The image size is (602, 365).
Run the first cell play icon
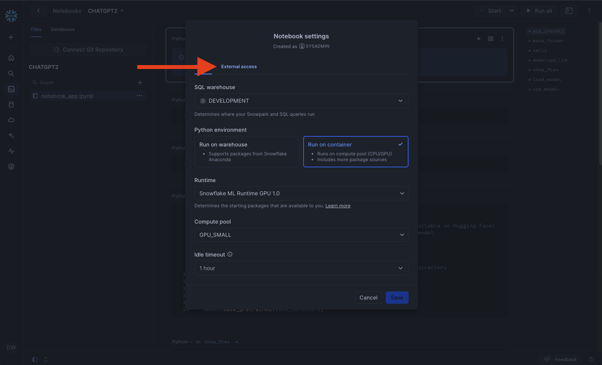(479, 39)
